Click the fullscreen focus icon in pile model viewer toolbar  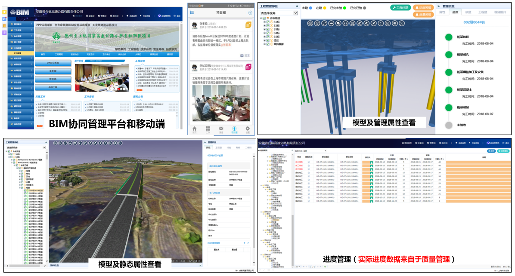coord(402,23)
